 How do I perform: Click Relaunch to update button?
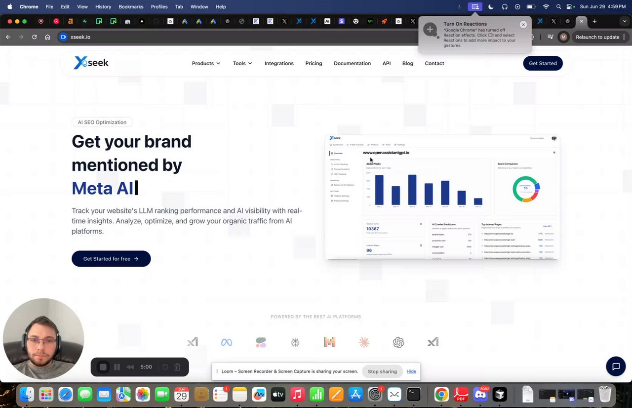(x=597, y=37)
